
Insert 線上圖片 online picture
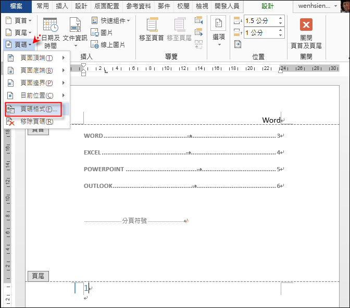(x=108, y=44)
